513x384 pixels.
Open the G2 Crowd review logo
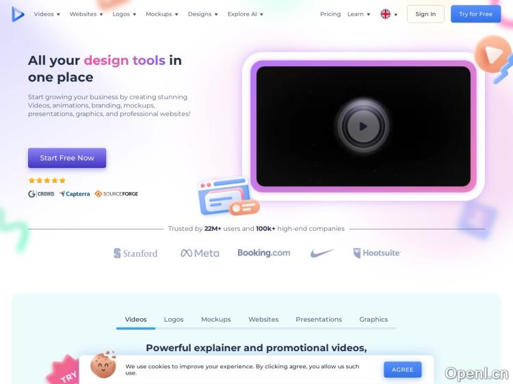coord(41,194)
